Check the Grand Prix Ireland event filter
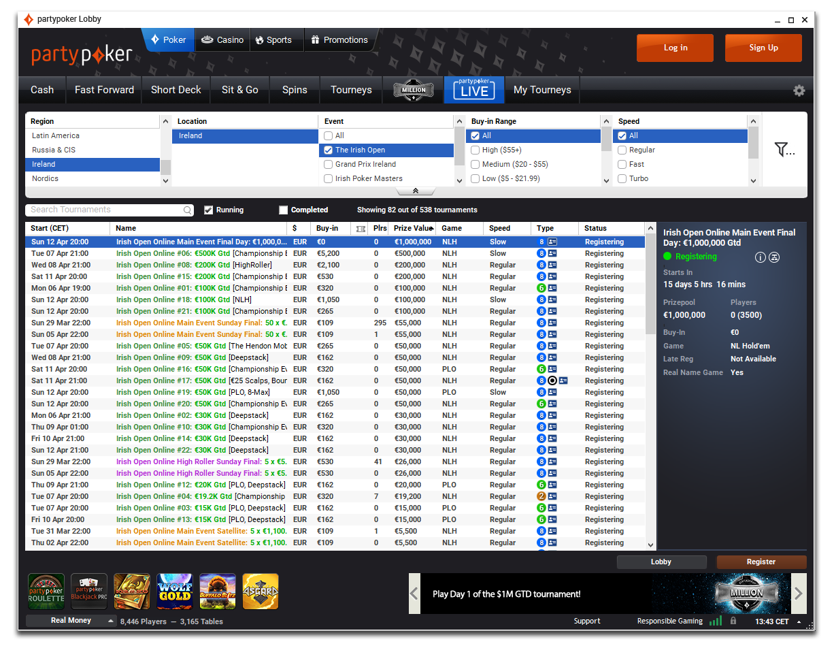 tap(329, 164)
